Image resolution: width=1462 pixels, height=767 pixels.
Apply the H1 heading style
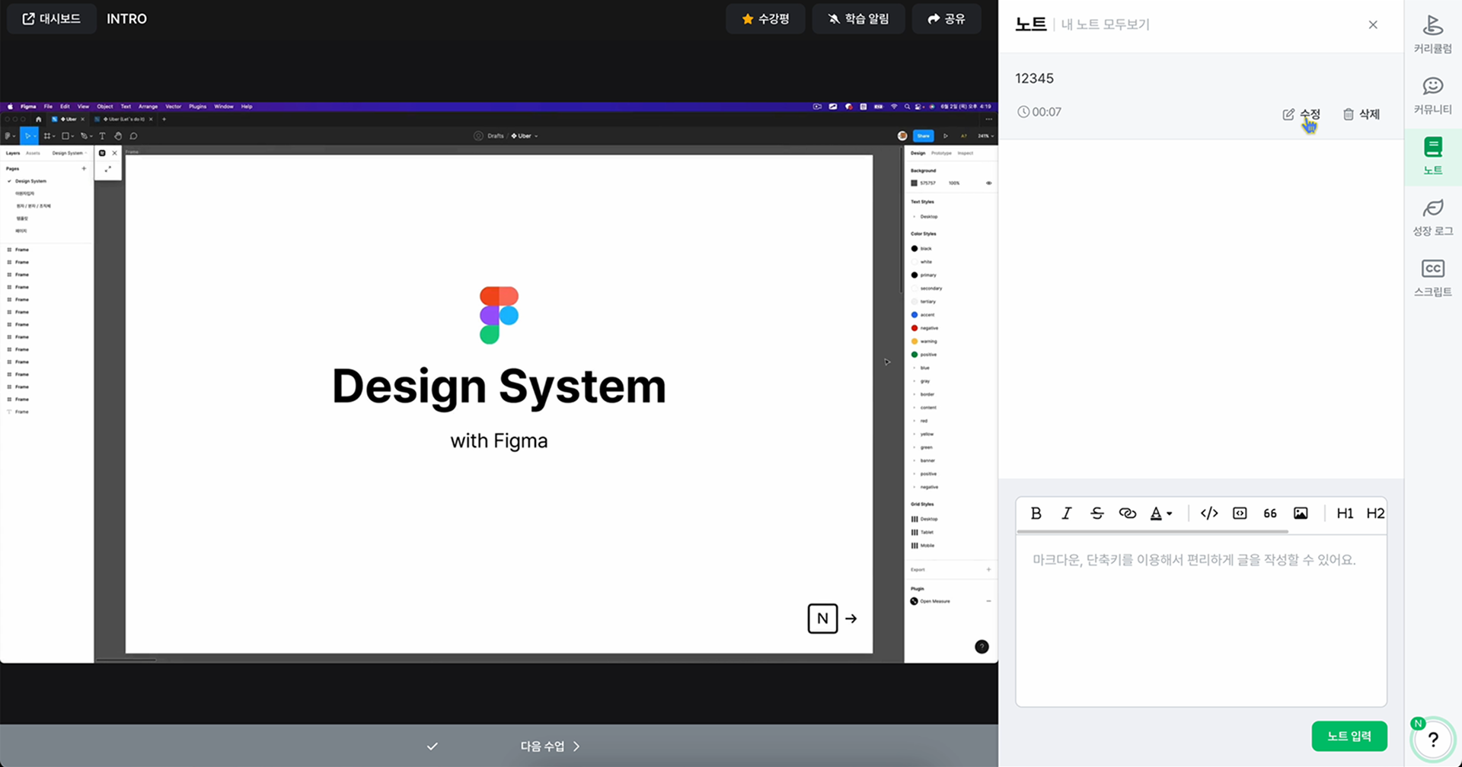click(1345, 514)
